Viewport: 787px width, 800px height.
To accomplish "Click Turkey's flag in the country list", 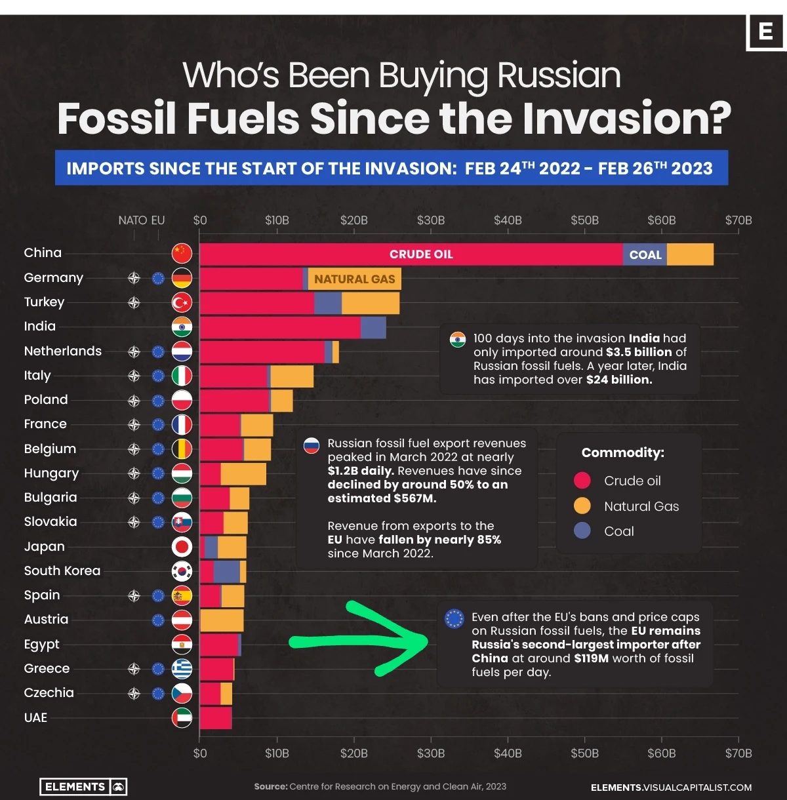I will 182,302.
